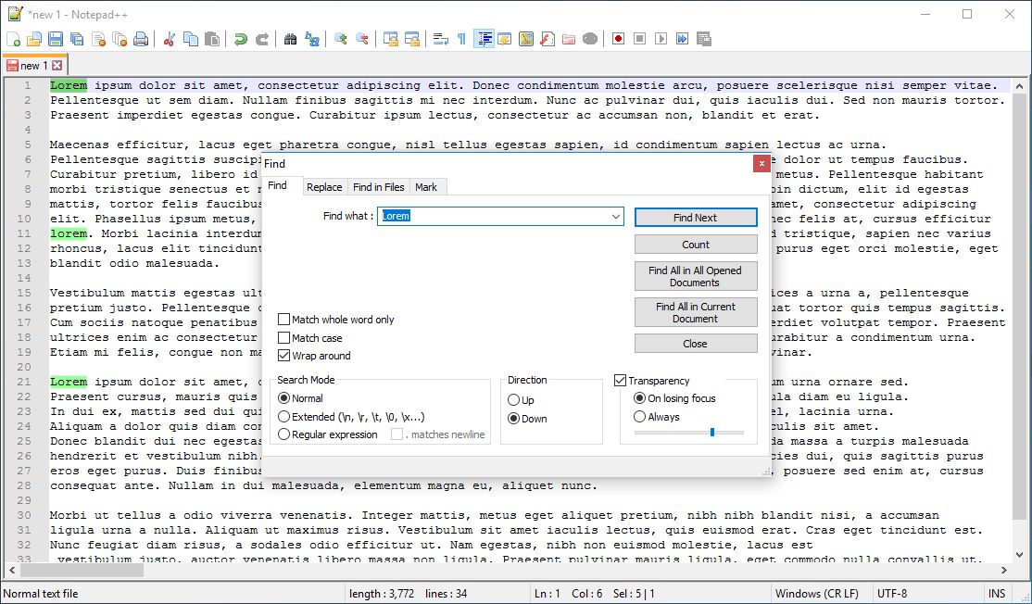
Task: Click the INS indicator in the status bar
Action: 997,594
